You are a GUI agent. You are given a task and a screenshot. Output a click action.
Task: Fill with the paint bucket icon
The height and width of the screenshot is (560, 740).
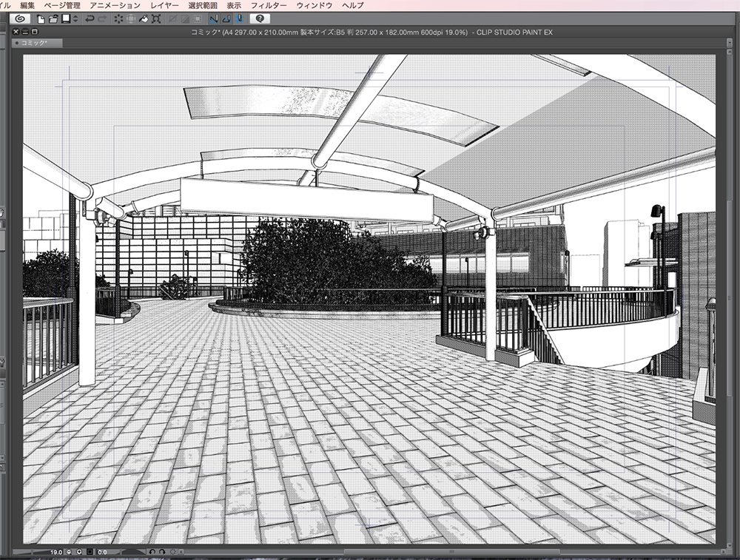click(144, 19)
